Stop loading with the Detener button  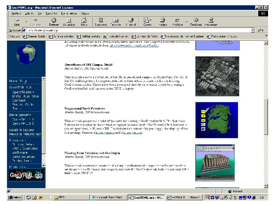pyautogui.click(x=54, y=22)
